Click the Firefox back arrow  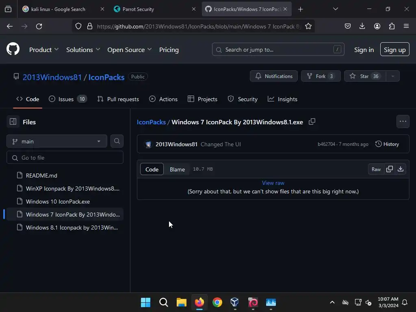click(10, 26)
